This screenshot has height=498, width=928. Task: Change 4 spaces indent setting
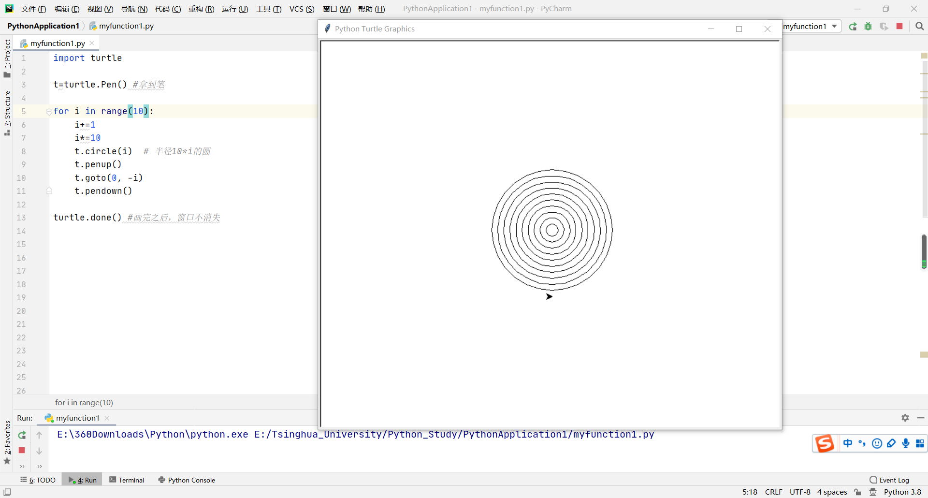832,492
